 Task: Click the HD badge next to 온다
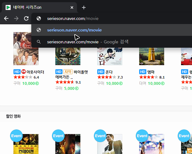101,72
